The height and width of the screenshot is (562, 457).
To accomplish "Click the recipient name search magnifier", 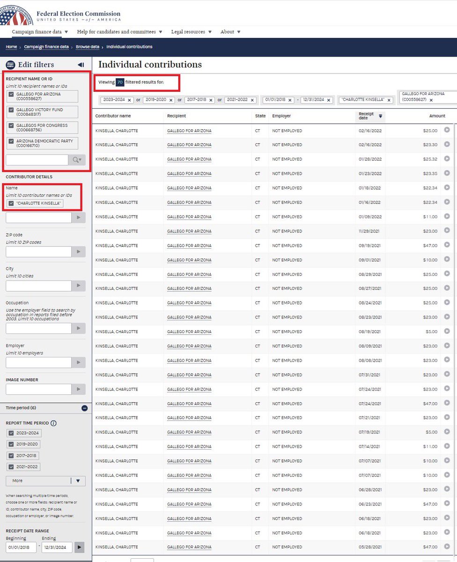I will click(77, 160).
